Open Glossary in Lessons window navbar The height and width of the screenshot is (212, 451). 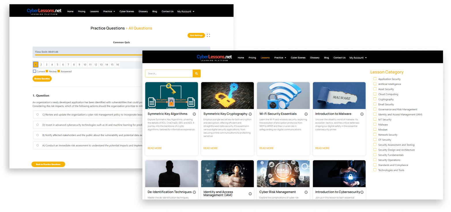[x=315, y=58]
